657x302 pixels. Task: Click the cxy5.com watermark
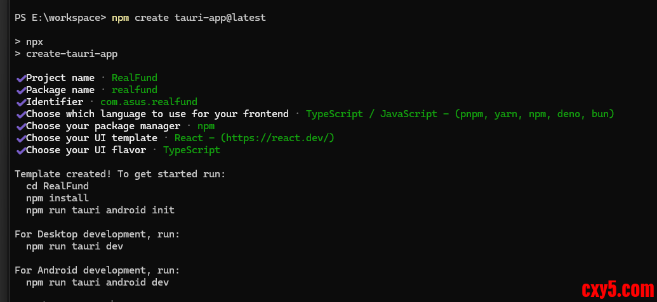[616, 291]
